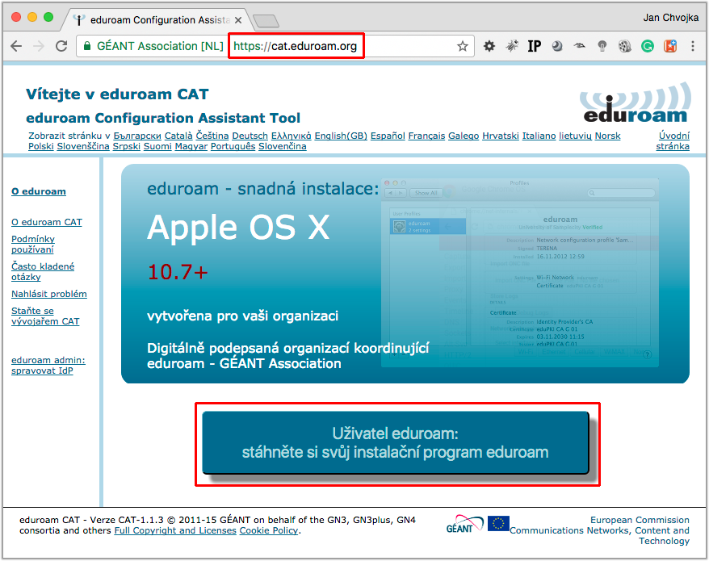Switch language to Srpski
The height and width of the screenshot is (561, 709).
pyautogui.click(x=126, y=146)
